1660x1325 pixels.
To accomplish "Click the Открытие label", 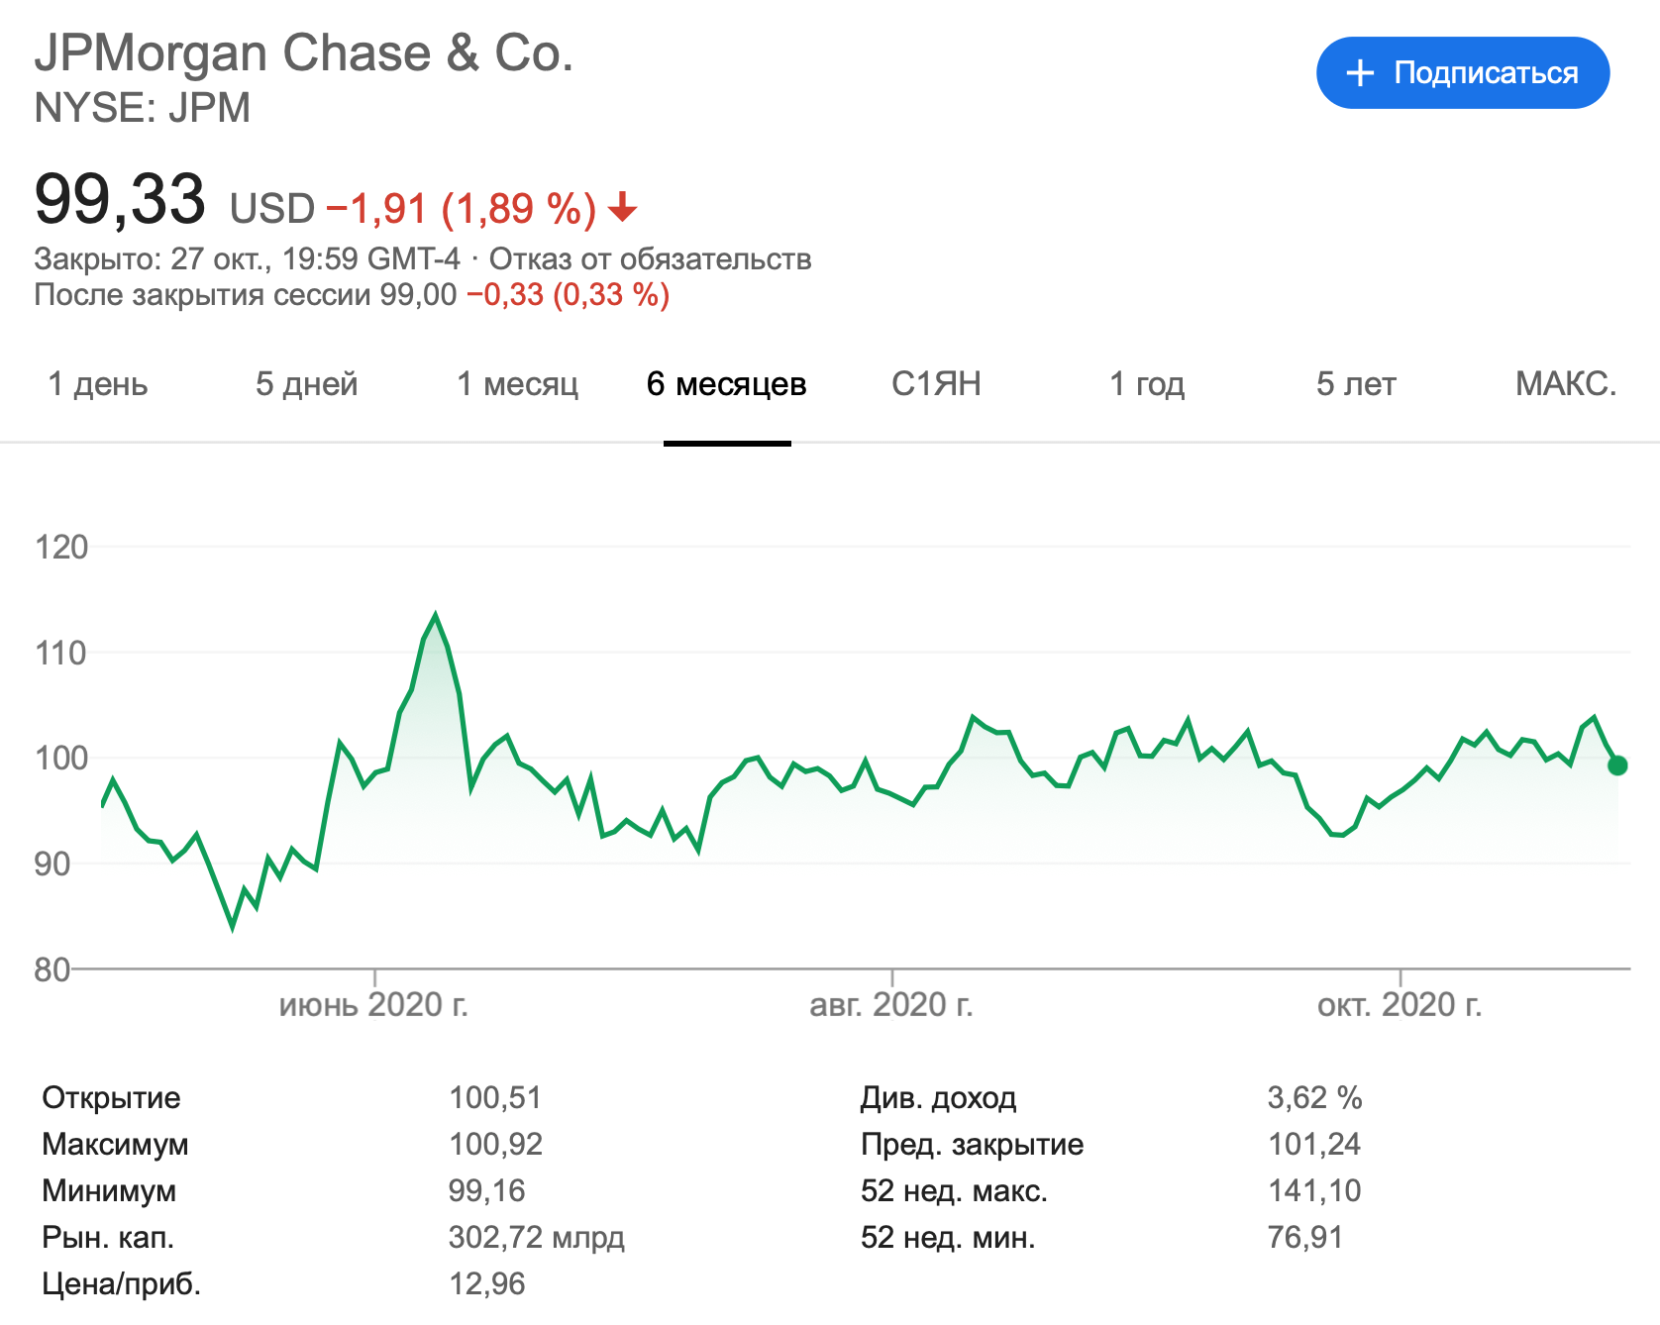I will pos(111,1097).
